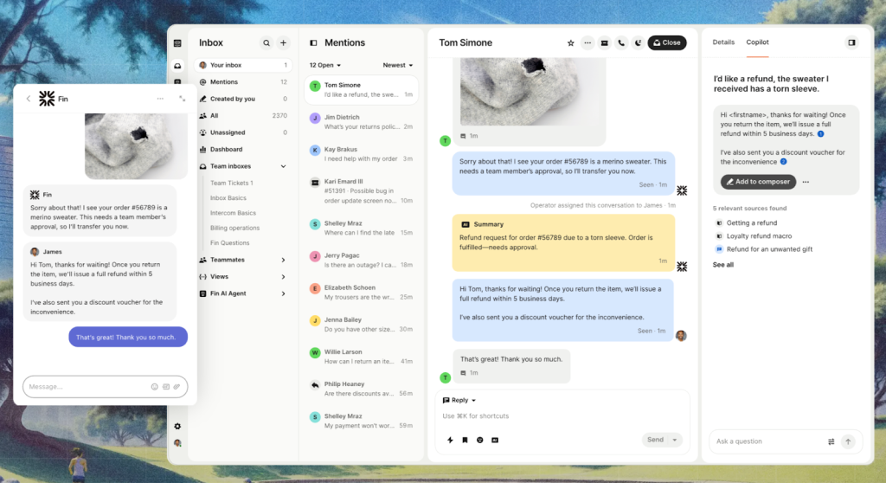886x483 pixels.
Task: Open All conversations inbox
Action: coord(243,116)
